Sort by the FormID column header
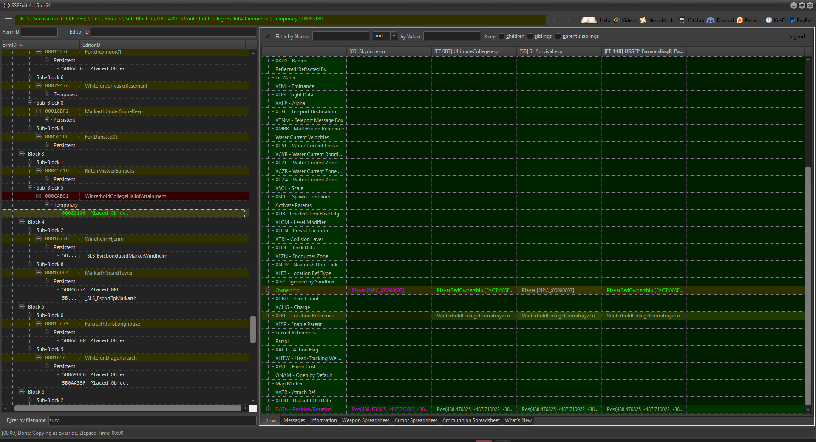This screenshot has height=442, width=816. (41, 45)
